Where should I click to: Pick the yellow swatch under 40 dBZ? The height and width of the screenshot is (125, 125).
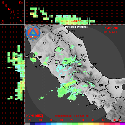pos(91,123)
